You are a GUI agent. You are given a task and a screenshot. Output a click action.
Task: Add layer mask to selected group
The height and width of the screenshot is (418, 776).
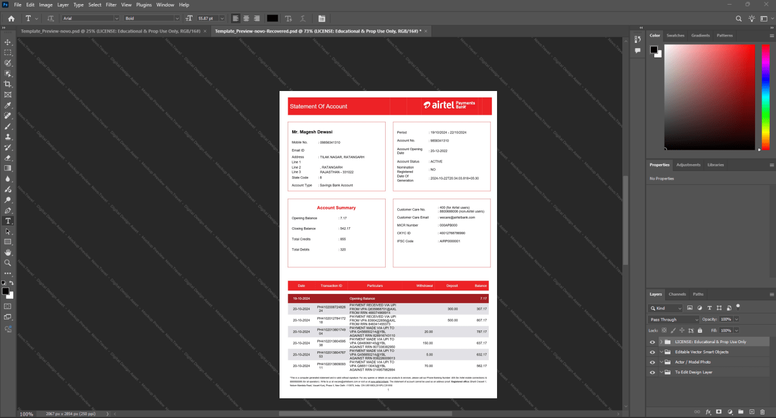719,412
